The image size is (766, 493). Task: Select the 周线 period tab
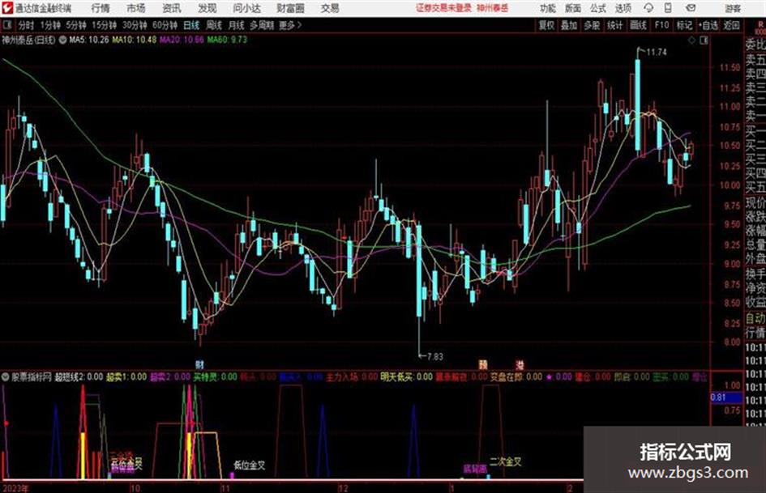pyautogui.click(x=214, y=25)
